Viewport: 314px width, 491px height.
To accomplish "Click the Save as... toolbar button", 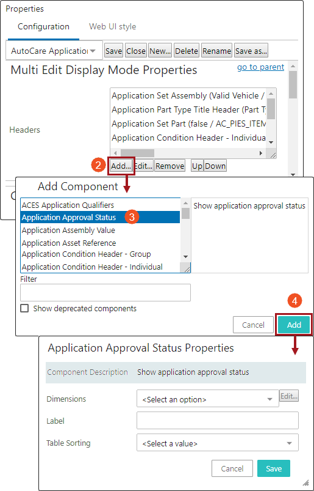I will (251, 51).
